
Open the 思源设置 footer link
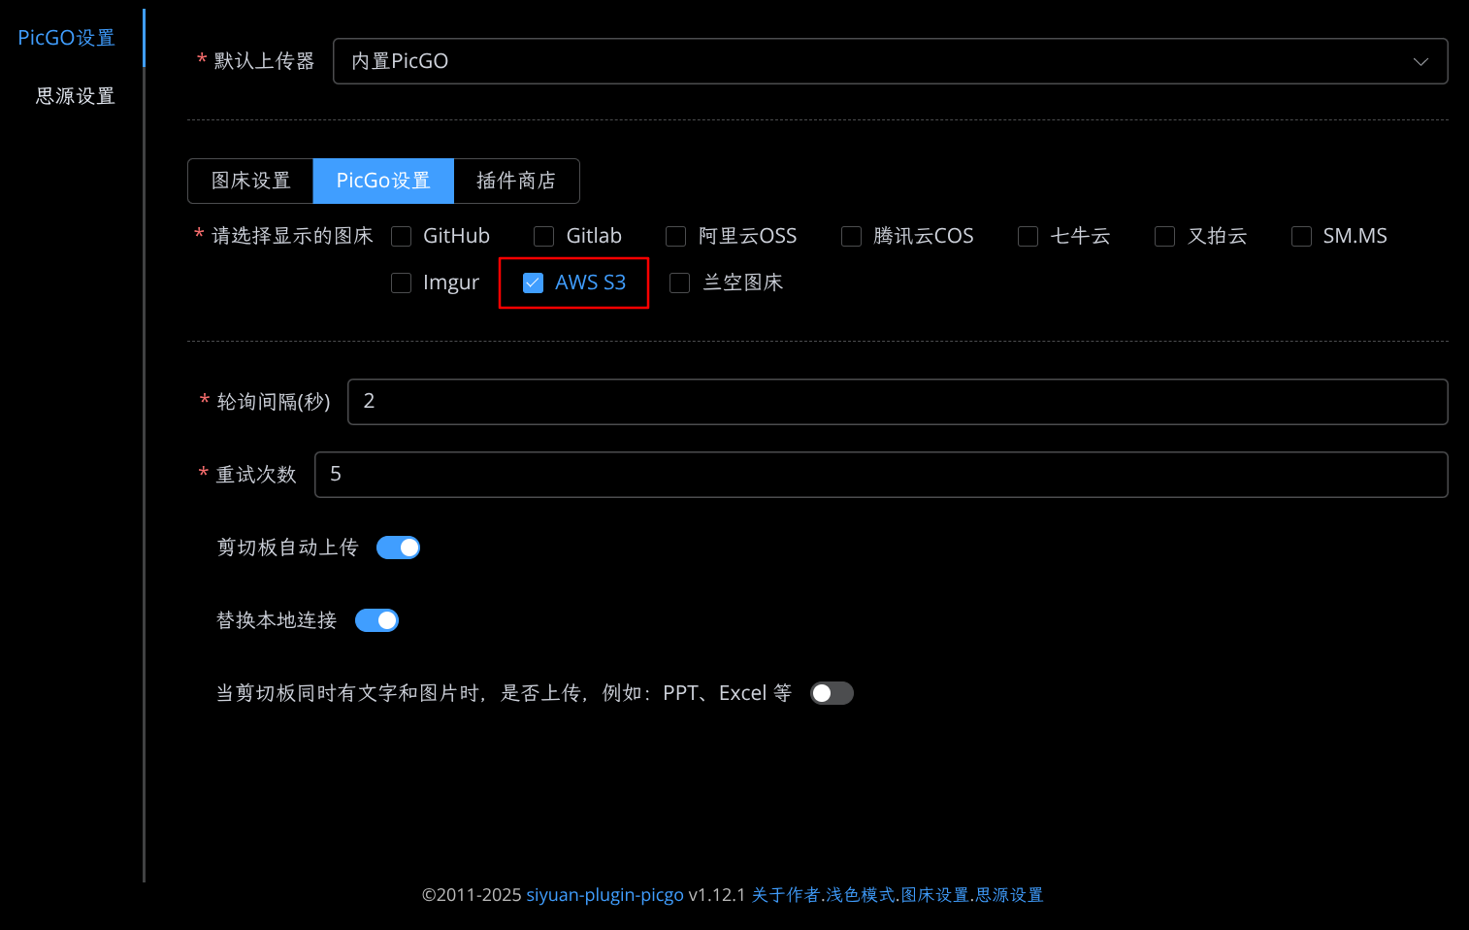(x=1009, y=895)
